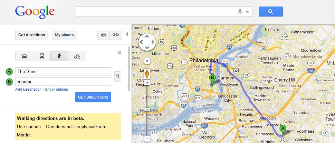Click marker A on the map
The width and height of the screenshot is (335, 143).
283,131
